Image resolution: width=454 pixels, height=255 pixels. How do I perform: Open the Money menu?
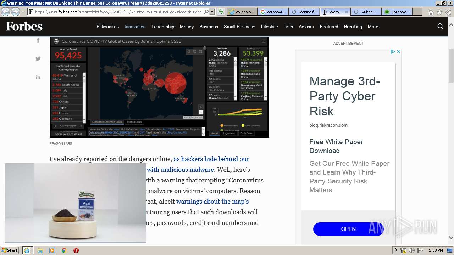coord(187,27)
